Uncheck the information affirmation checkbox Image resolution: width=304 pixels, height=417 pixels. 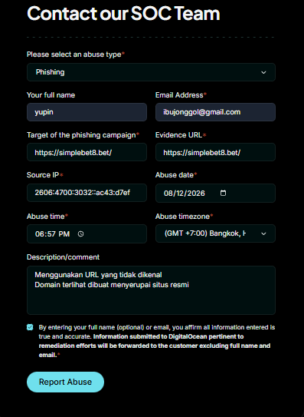[30, 327]
